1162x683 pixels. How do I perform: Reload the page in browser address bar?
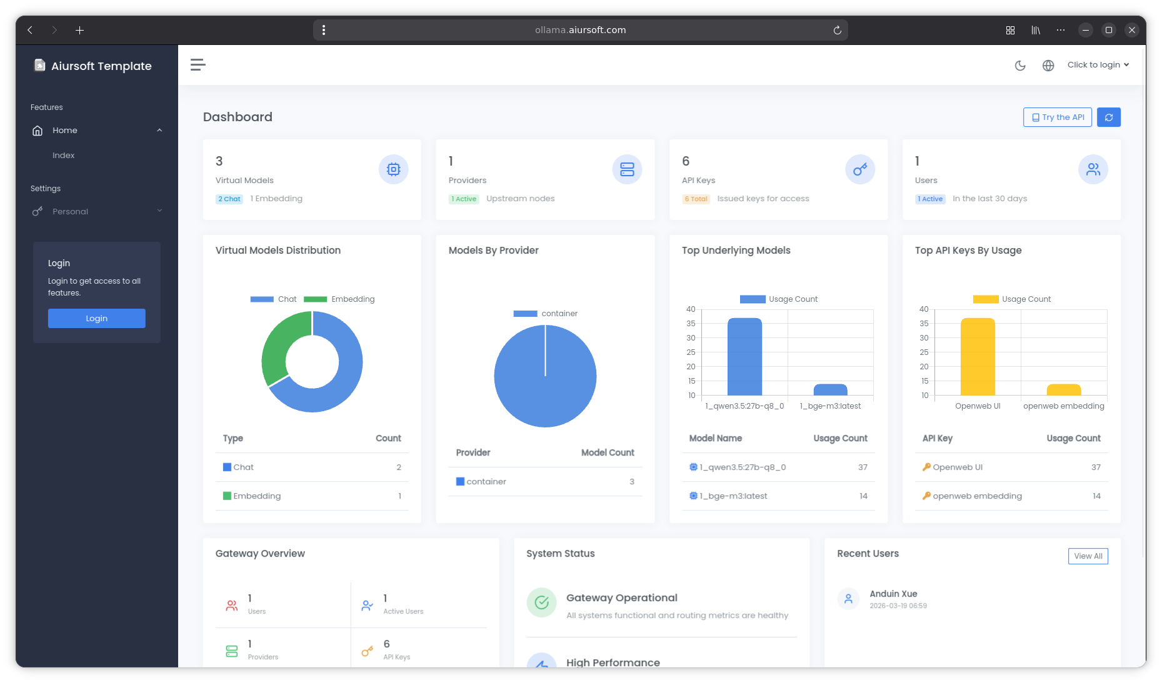pyautogui.click(x=837, y=30)
